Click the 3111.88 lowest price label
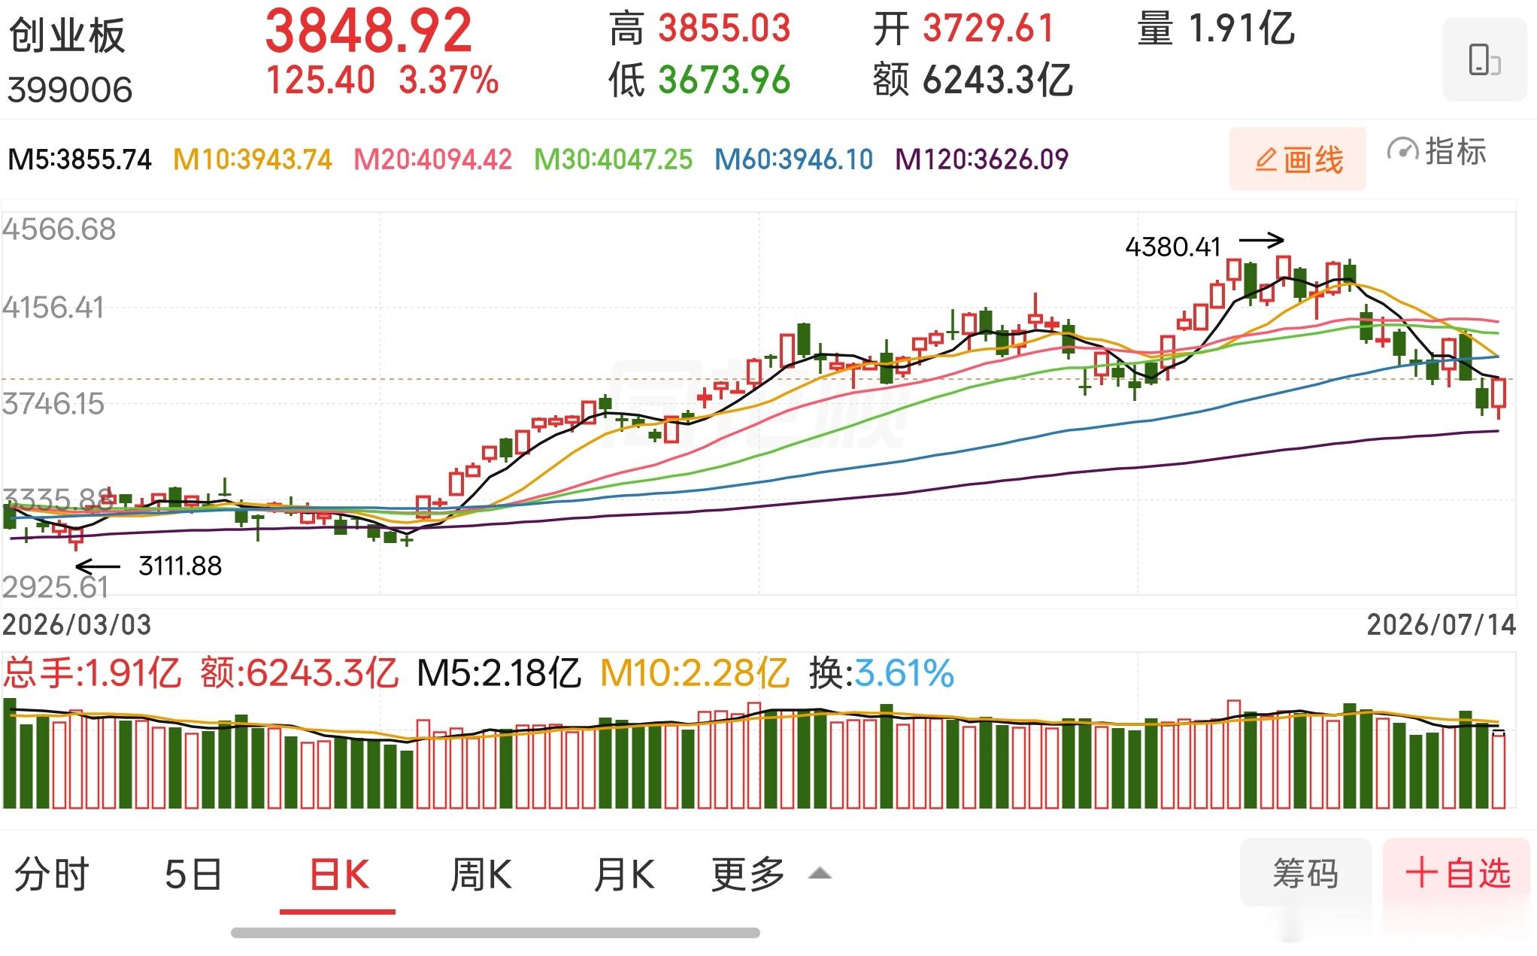 pyautogui.click(x=180, y=566)
